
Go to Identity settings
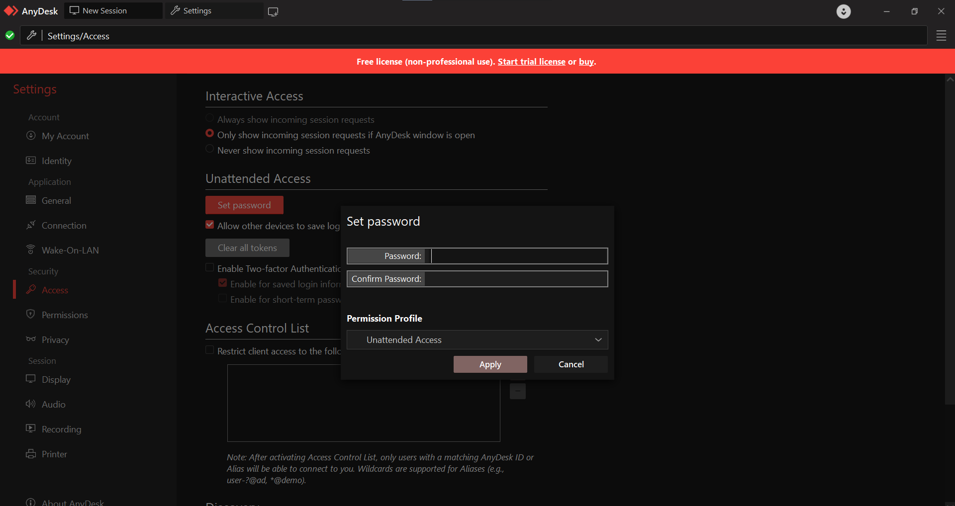point(57,161)
